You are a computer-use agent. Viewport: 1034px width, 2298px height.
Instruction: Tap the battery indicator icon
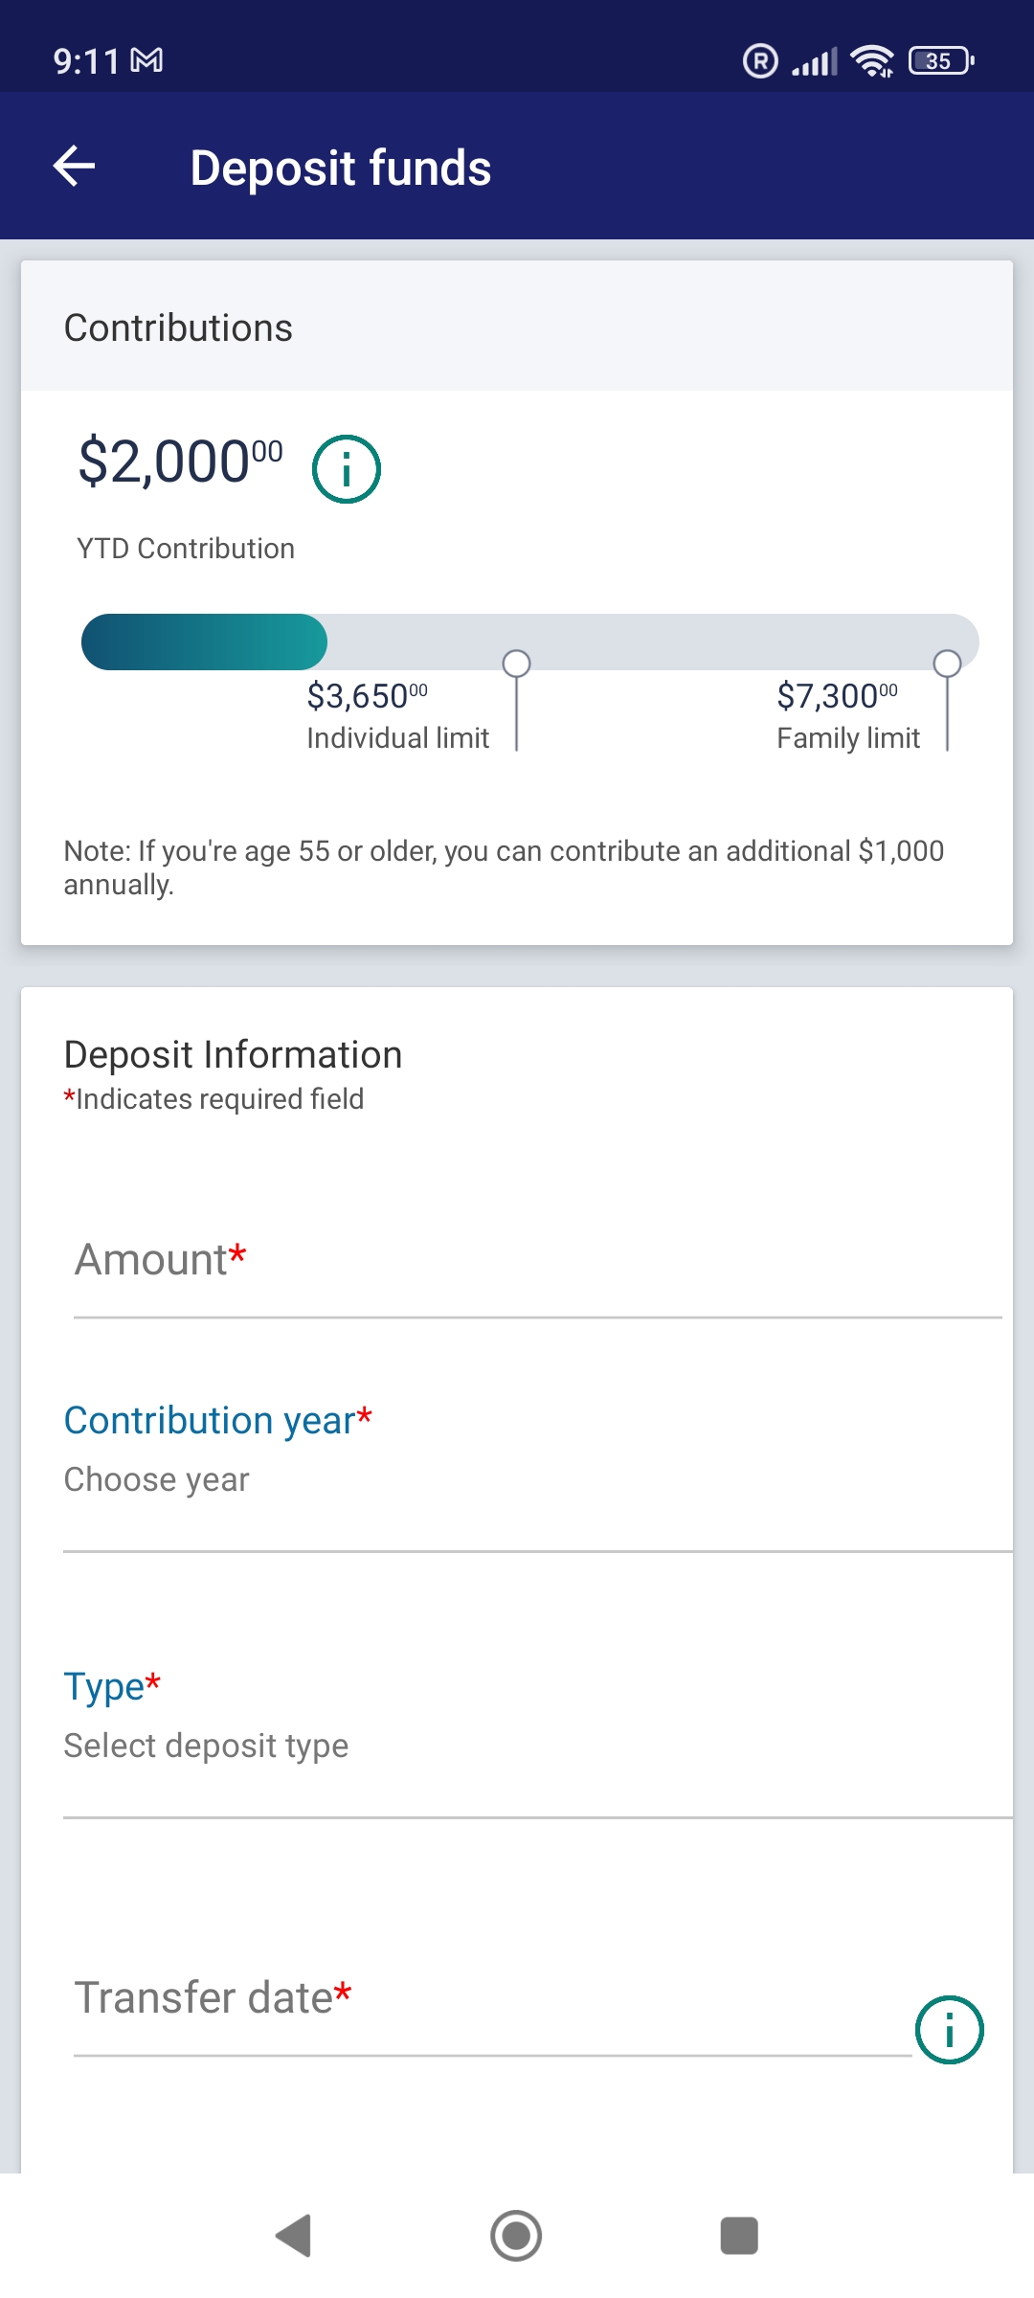tap(941, 61)
